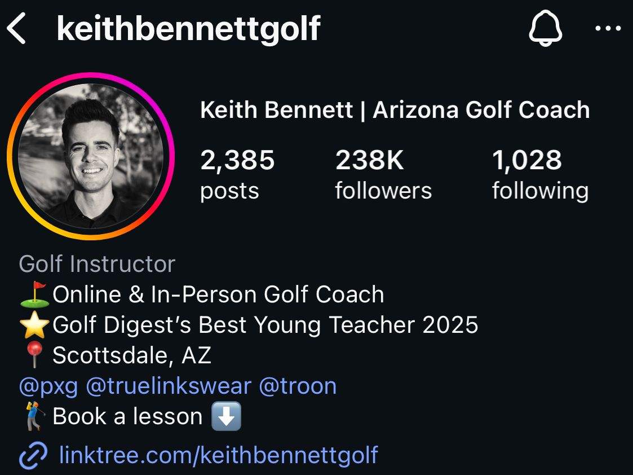Tap the Golf Instructor category label
633x475 pixels.
(97, 264)
